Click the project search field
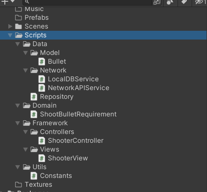The height and width of the screenshot is (192, 207). pos(87,2)
